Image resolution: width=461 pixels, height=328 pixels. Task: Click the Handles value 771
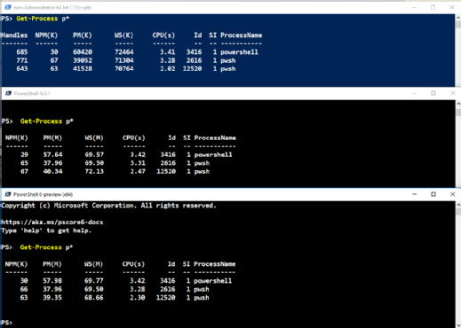coord(22,60)
